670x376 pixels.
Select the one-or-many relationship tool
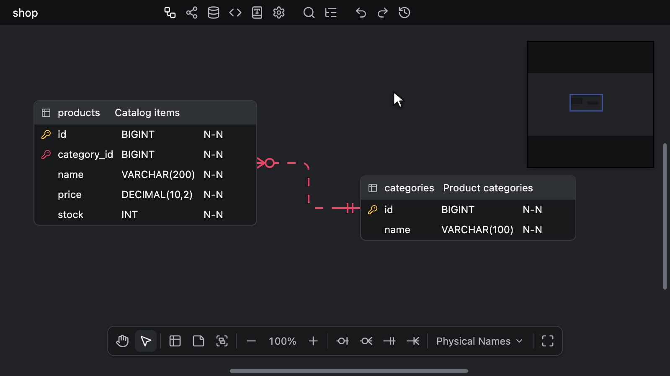point(413,341)
